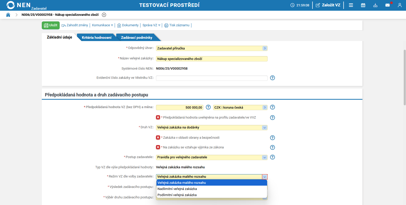This screenshot has height=205, width=406.
Task: Click the Název veřejné zakázky input field
Action: (212, 59)
